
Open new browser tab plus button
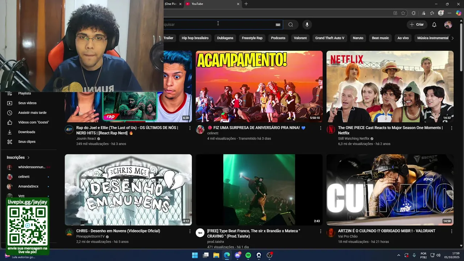tap(246, 4)
